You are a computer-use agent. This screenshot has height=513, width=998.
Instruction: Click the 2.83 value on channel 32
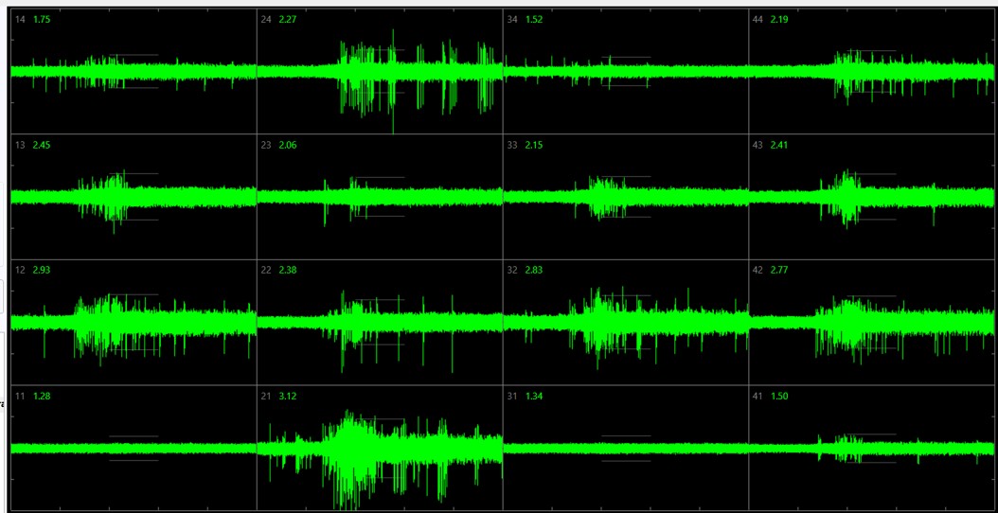pyautogui.click(x=534, y=270)
